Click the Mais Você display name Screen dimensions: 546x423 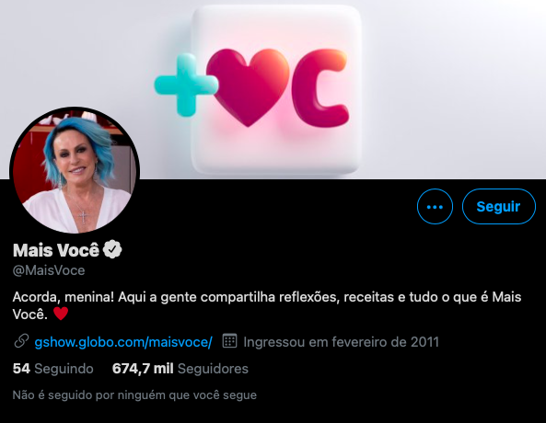point(56,250)
